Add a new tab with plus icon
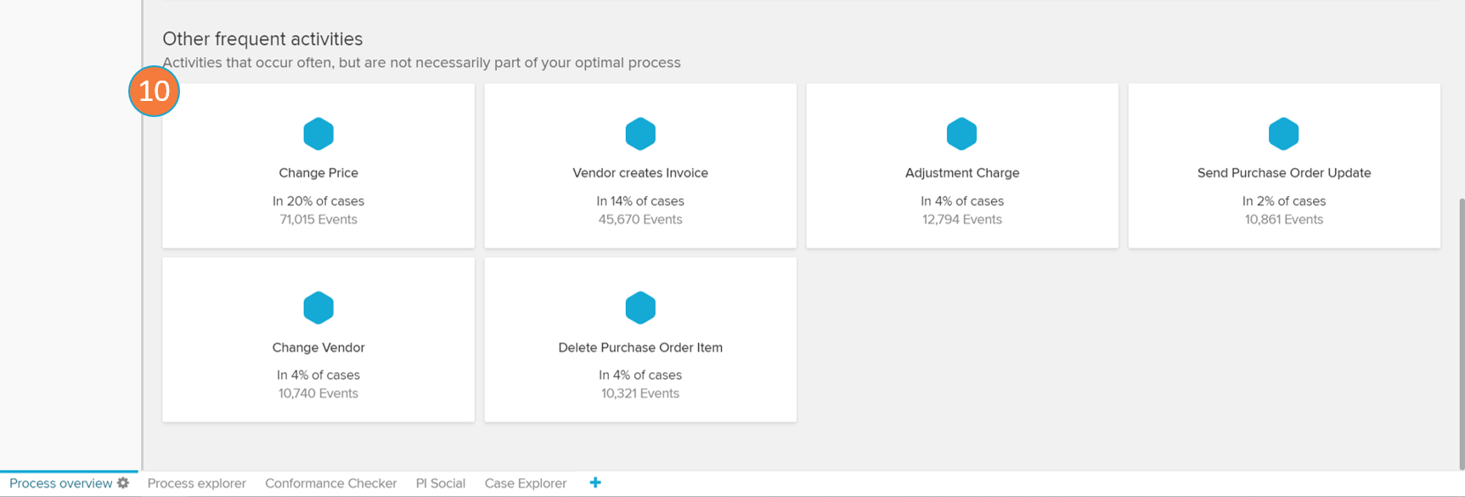This screenshot has width=1465, height=497. [595, 483]
